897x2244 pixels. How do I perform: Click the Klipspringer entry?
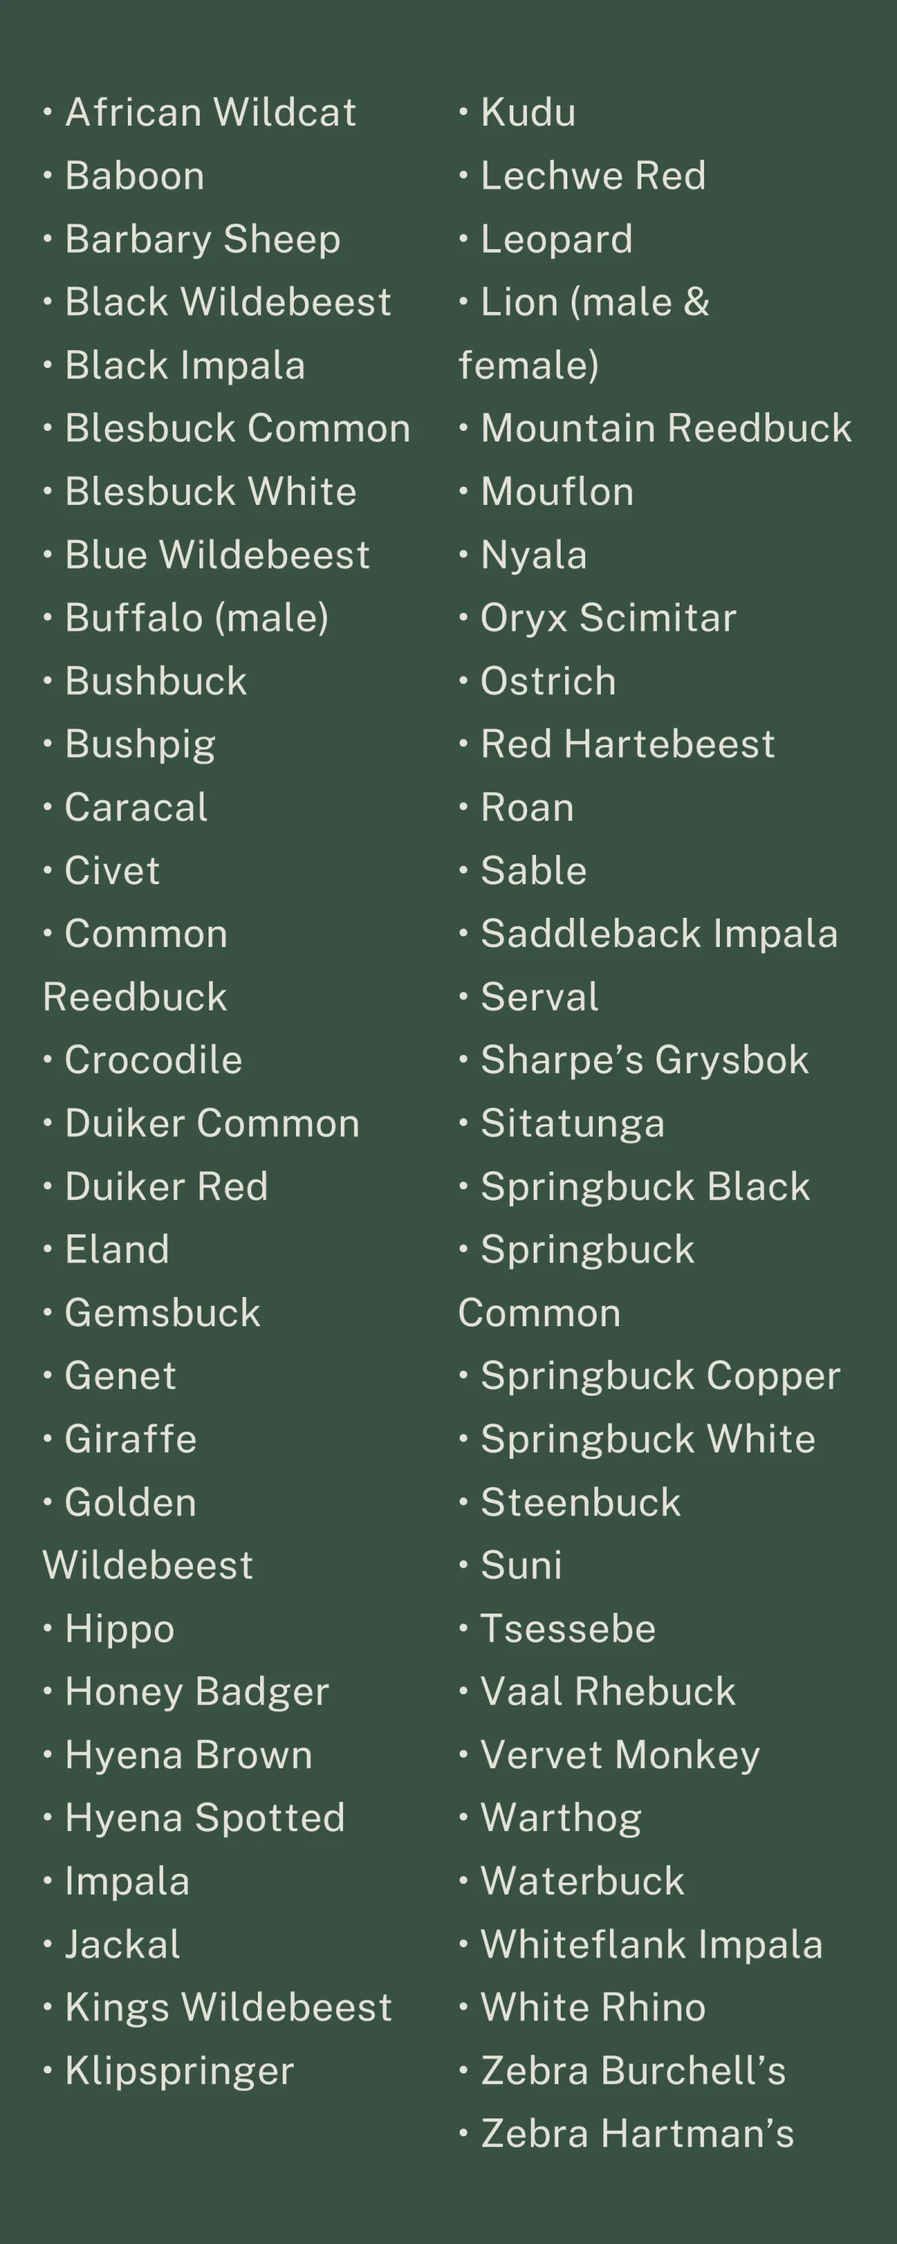(179, 2070)
